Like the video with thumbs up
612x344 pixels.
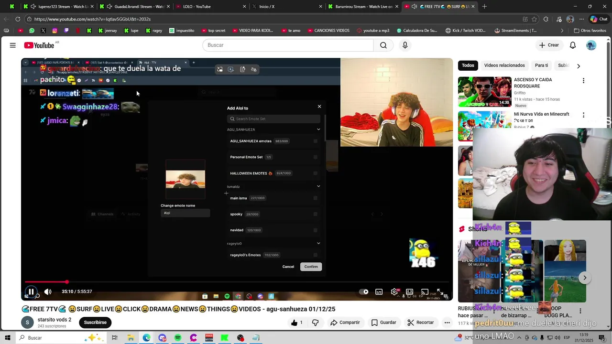(x=297, y=322)
